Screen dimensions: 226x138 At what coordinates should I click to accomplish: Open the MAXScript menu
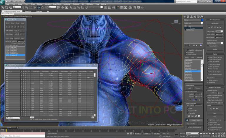(x=90, y=4)
